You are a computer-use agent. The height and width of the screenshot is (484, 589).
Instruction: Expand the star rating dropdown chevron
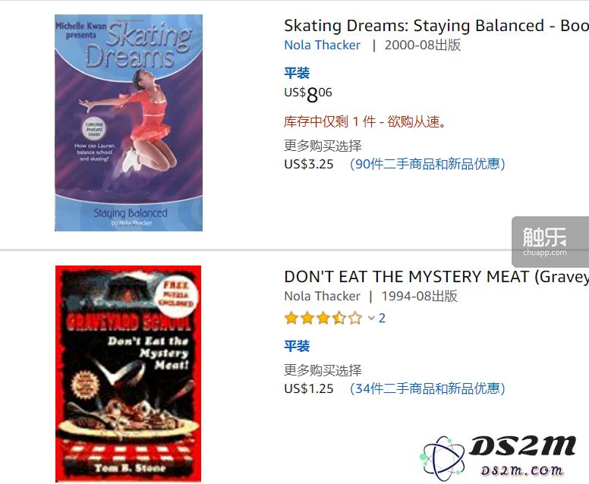click(371, 319)
